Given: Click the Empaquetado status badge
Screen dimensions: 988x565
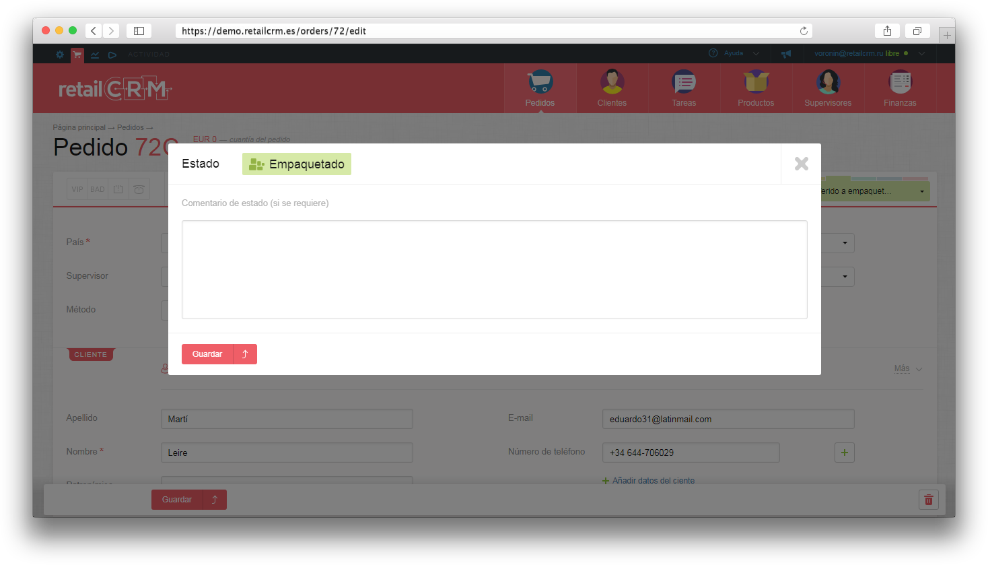Looking at the screenshot, I should (297, 164).
